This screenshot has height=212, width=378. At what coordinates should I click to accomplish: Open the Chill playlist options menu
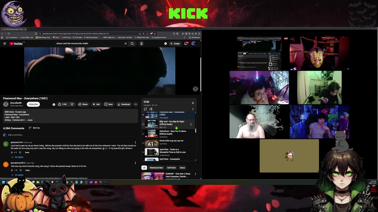pyautogui.click(x=193, y=109)
